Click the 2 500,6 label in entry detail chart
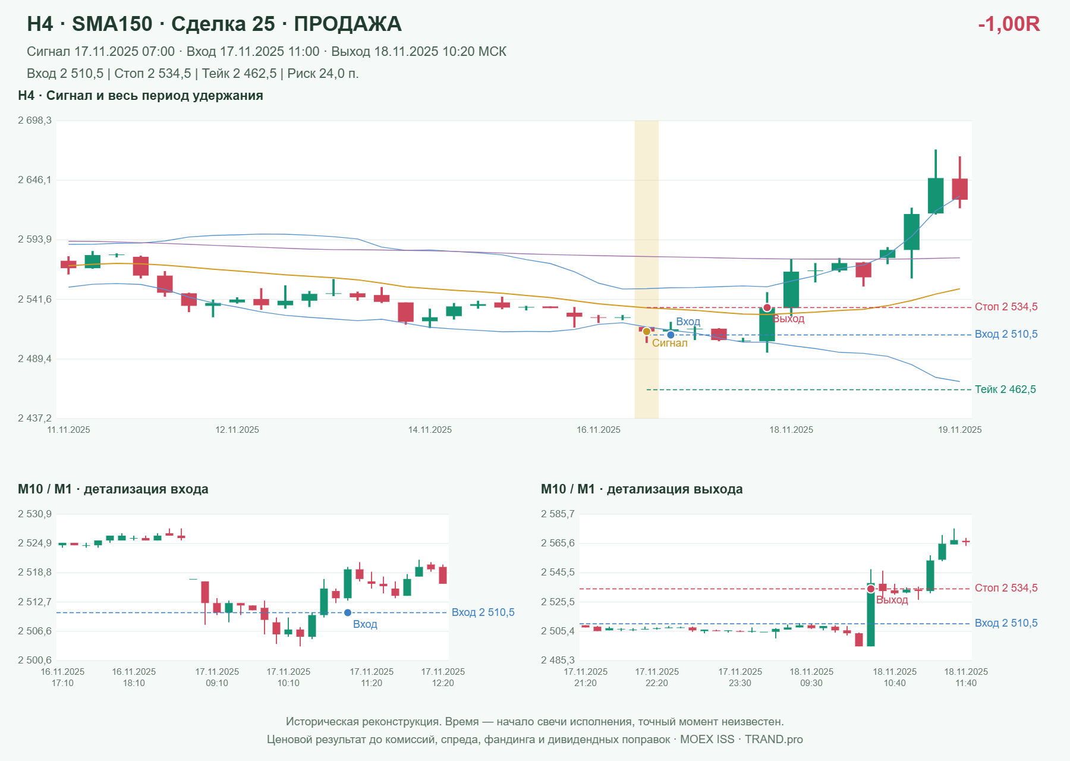Screen dimensions: 1070x761 pyautogui.click(x=34, y=660)
